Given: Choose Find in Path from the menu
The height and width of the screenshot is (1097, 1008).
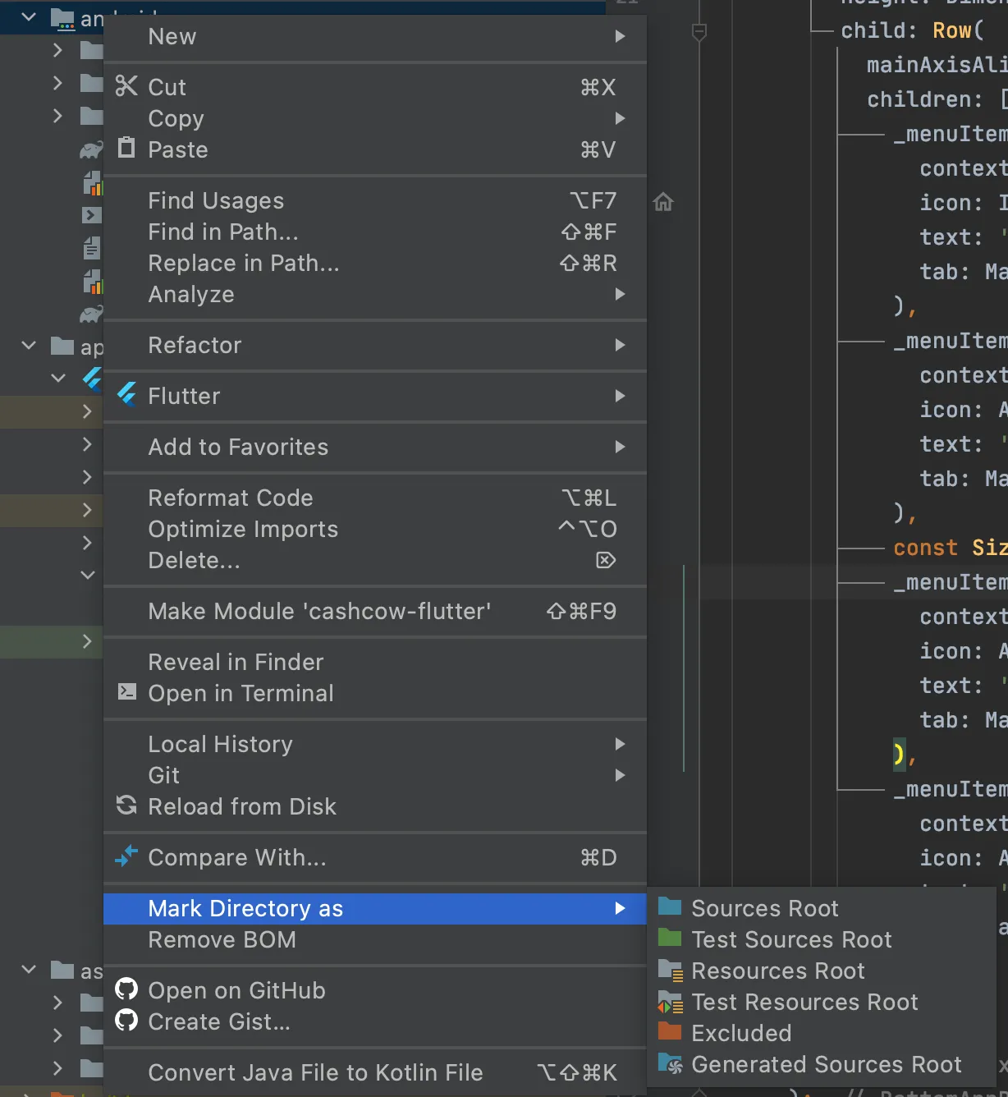Looking at the screenshot, I should pos(223,232).
